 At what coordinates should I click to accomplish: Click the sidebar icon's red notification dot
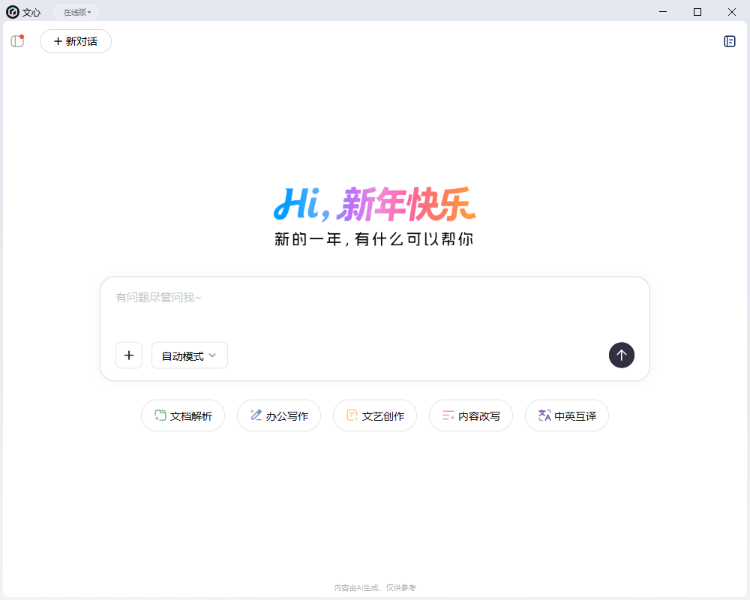tap(22, 36)
